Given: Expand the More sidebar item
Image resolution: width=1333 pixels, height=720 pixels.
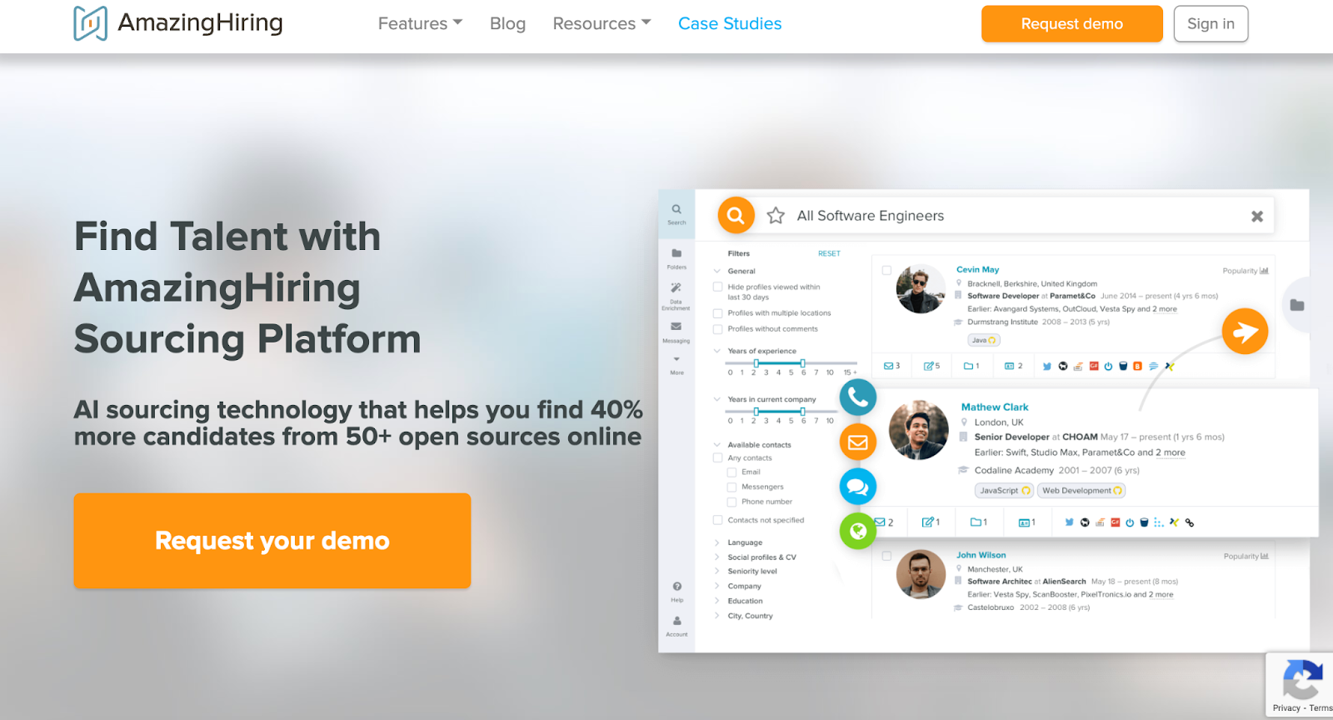Looking at the screenshot, I should coord(676,365).
